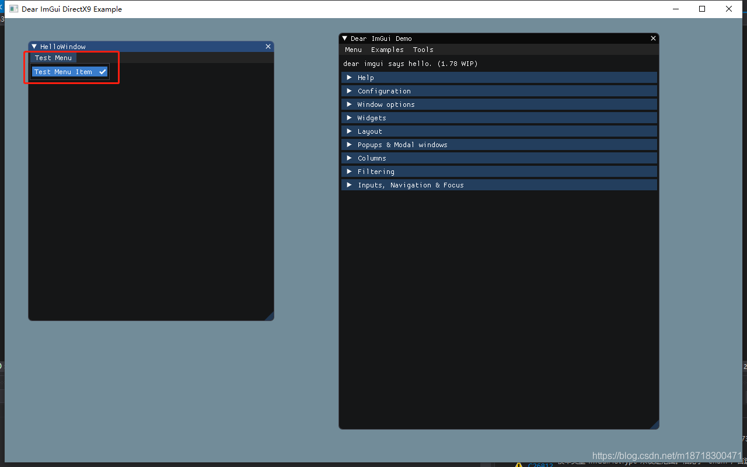
Task: Click the Dear ImGui Demo title text
Action: [x=381, y=39]
